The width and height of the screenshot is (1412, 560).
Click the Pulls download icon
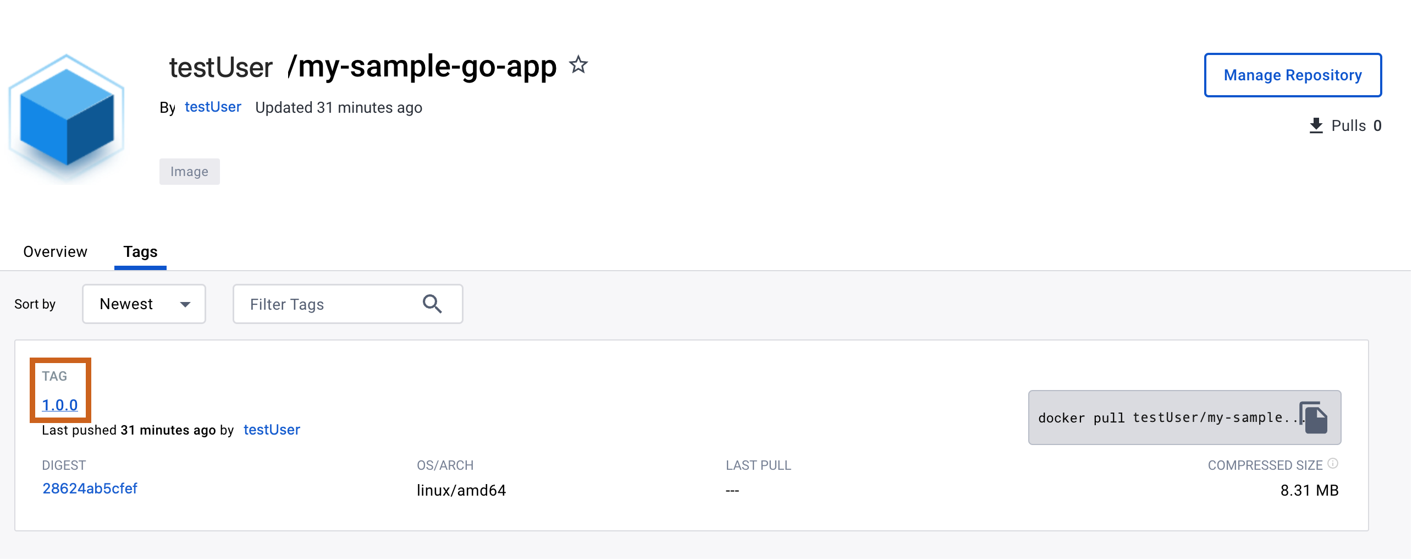tap(1316, 126)
